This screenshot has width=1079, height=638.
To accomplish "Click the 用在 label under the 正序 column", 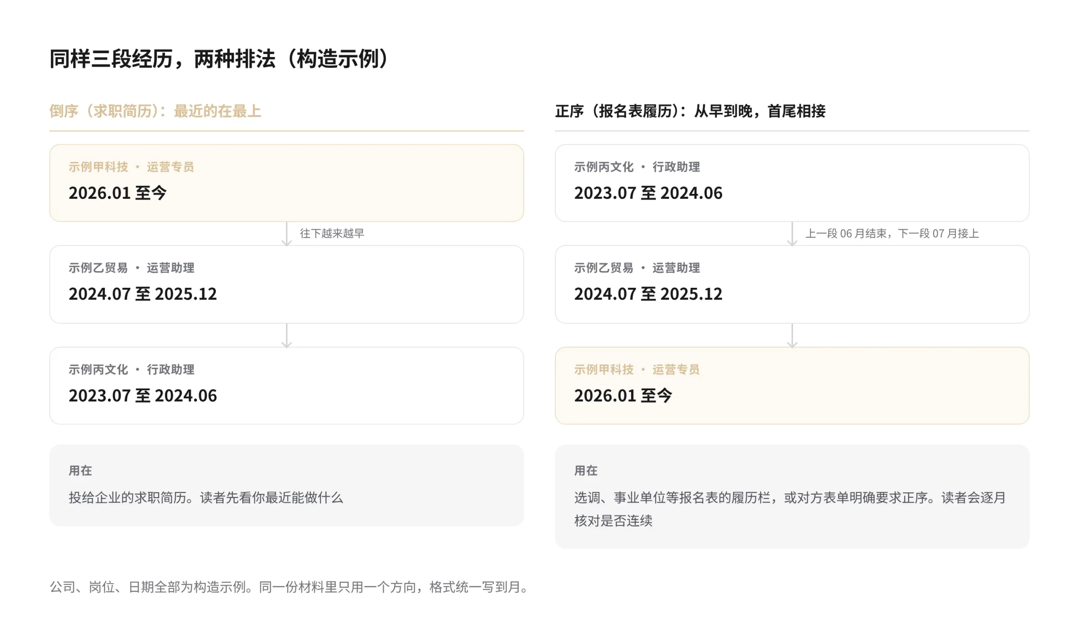I will 586,471.
